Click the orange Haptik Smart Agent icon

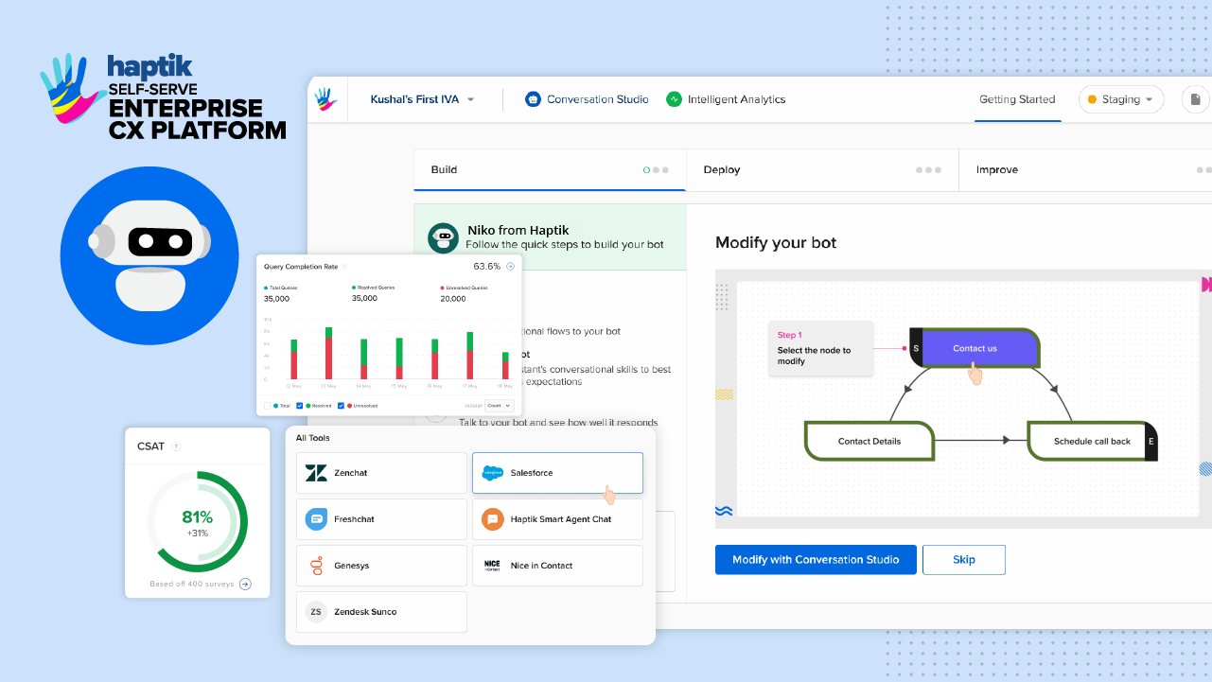[492, 519]
